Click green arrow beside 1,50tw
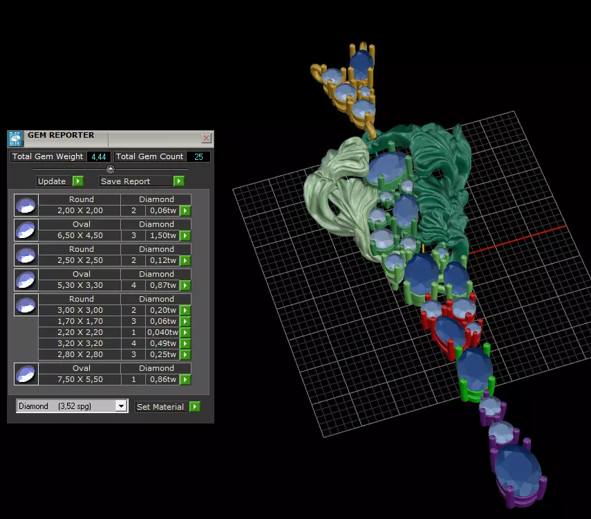This screenshot has width=591, height=519. 185,235
